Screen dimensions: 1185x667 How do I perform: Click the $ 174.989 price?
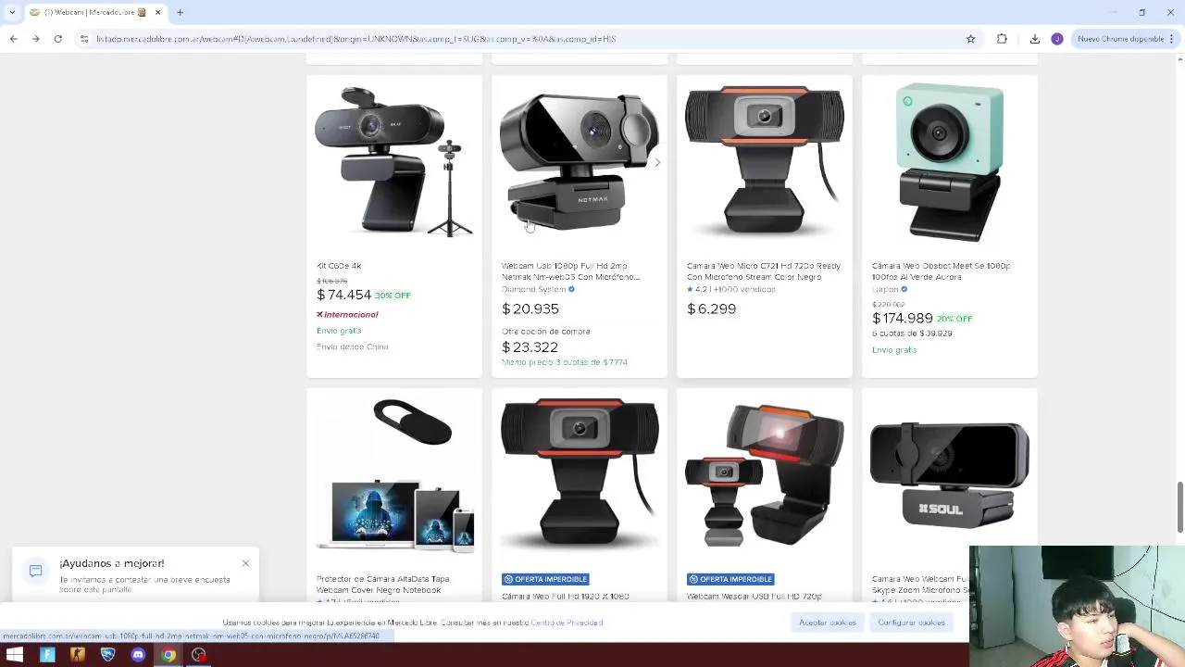pos(903,318)
